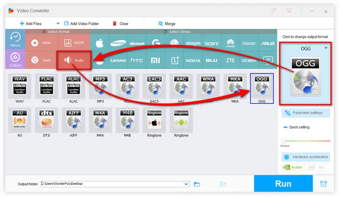Click the register key icon in the title bar
The image size is (339, 197).
click(x=274, y=10)
